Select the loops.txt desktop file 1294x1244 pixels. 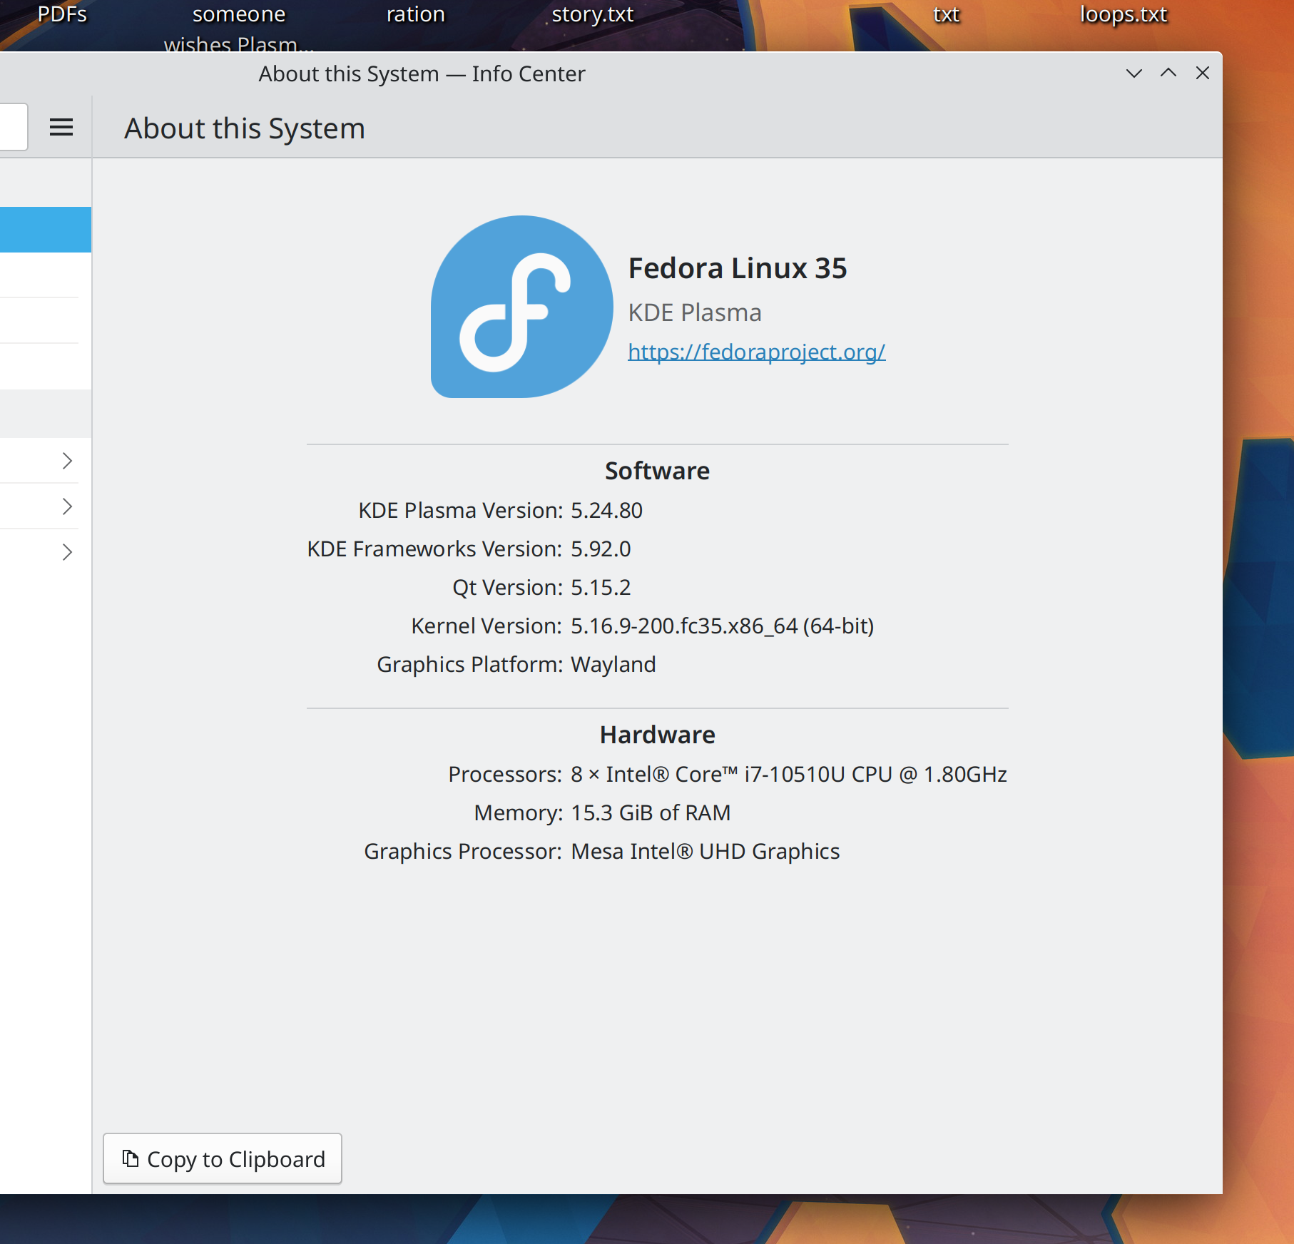(1123, 14)
